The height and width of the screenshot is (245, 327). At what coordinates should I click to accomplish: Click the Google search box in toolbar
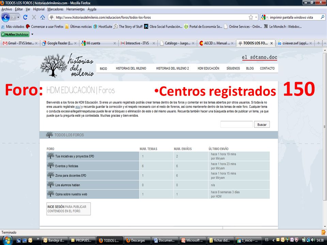[294, 17]
